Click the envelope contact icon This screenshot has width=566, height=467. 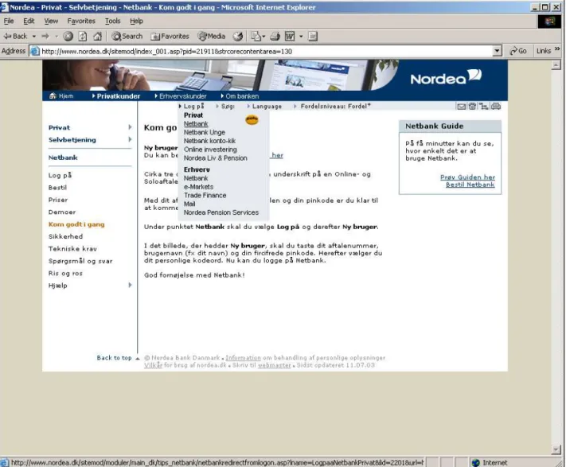point(462,106)
